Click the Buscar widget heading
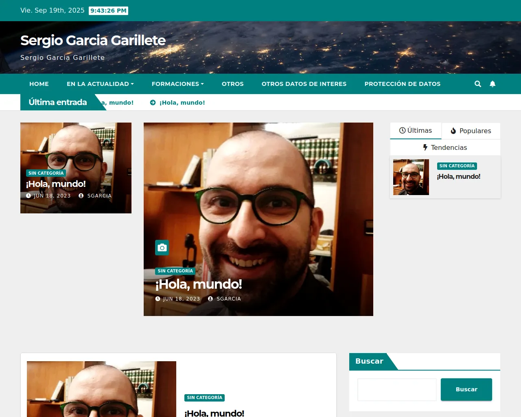Viewport: 521px width, 417px height. (x=369, y=361)
